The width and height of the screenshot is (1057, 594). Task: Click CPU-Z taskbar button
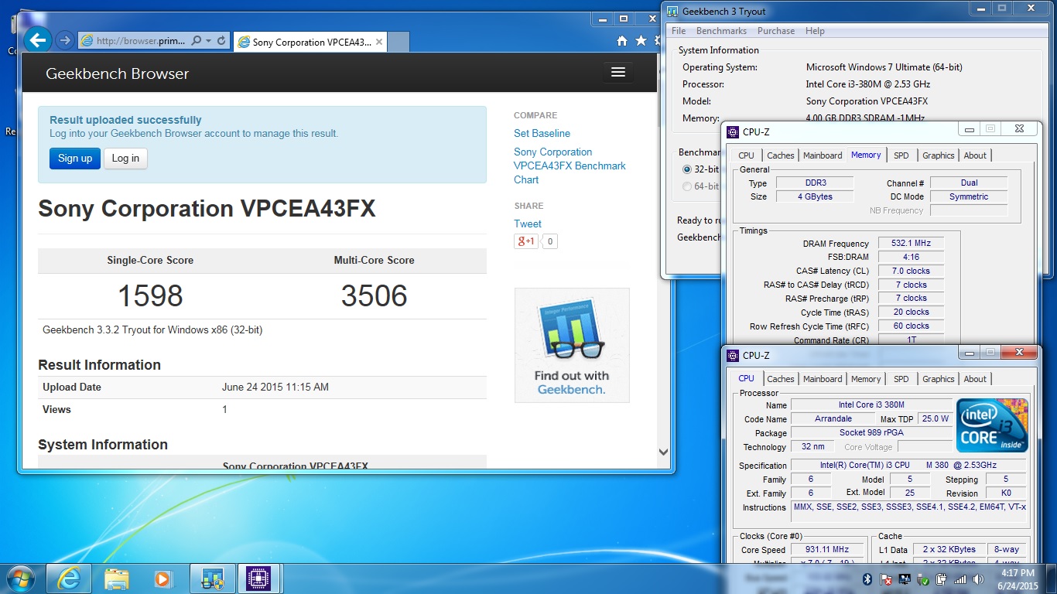(259, 579)
